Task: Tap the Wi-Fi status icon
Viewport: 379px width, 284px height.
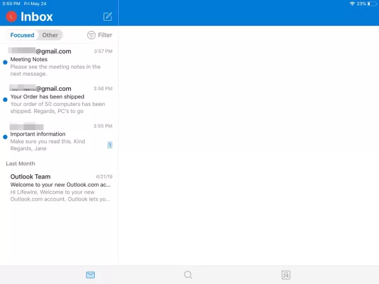Action: click(x=352, y=4)
